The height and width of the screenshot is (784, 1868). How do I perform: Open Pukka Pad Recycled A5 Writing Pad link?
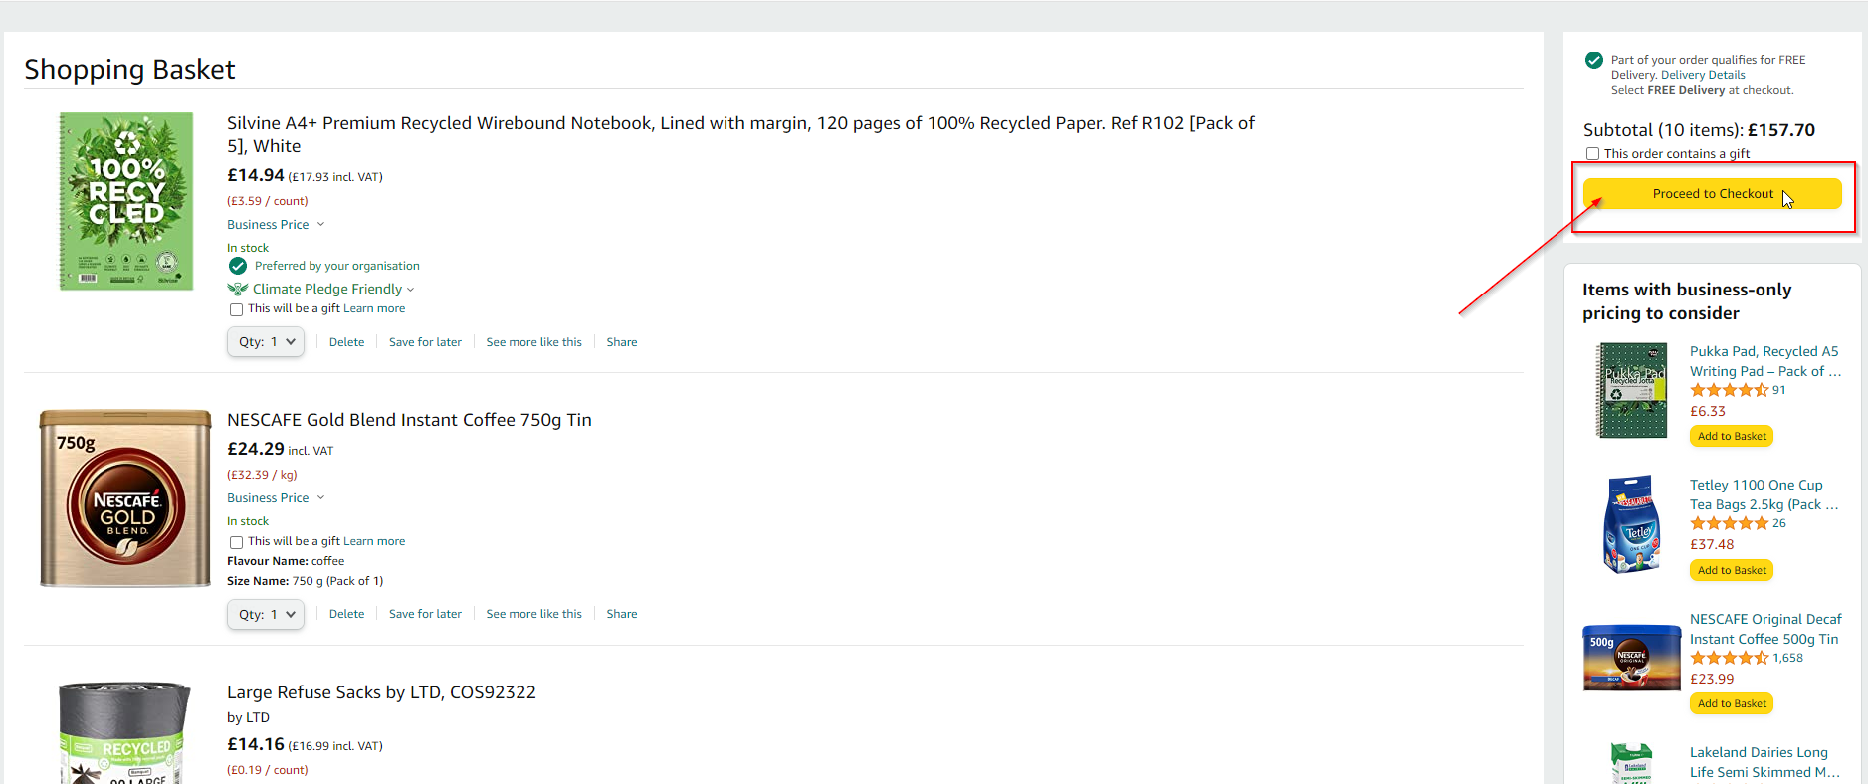(x=1764, y=362)
